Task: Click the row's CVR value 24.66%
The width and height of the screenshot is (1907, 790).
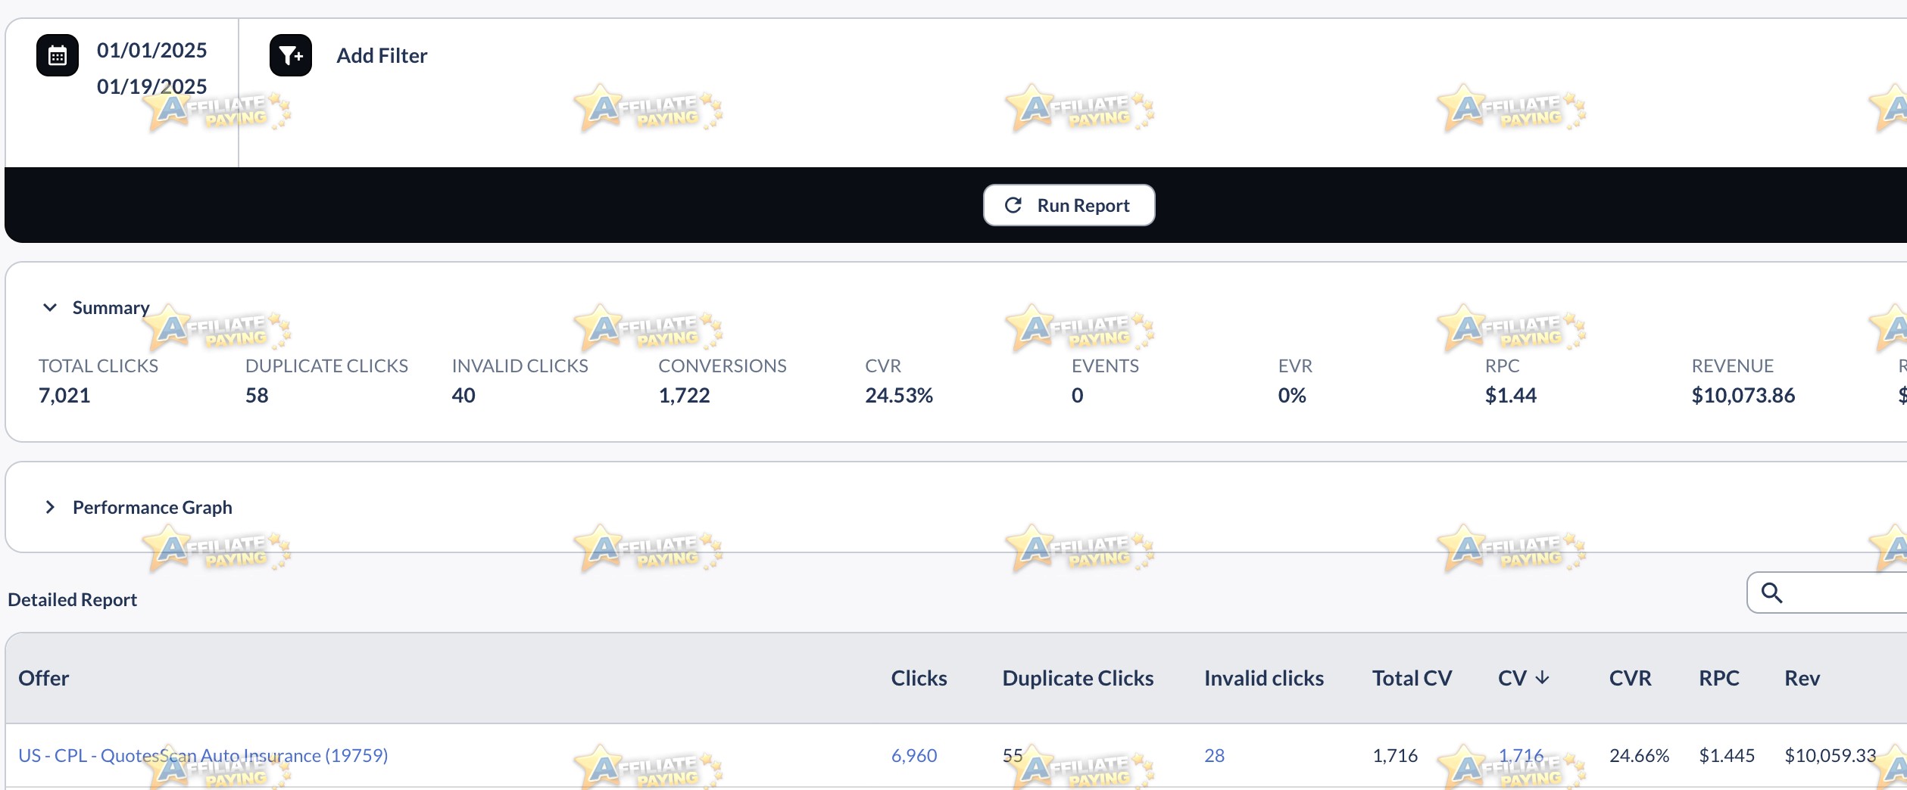Action: [1639, 755]
